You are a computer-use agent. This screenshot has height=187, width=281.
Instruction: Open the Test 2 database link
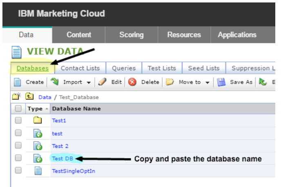click(x=60, y=146)
